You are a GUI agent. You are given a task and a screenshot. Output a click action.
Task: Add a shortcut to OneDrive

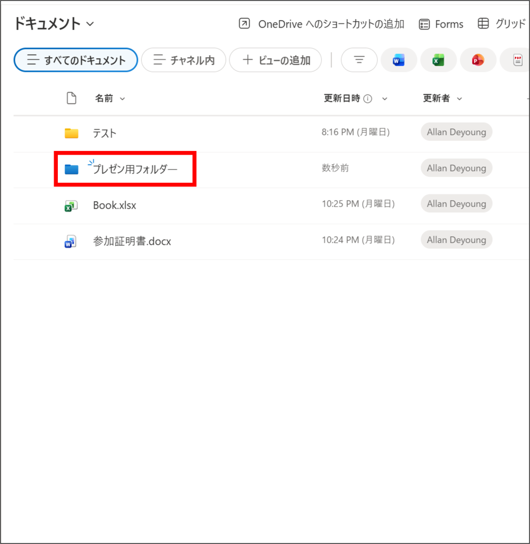[321, 24]
